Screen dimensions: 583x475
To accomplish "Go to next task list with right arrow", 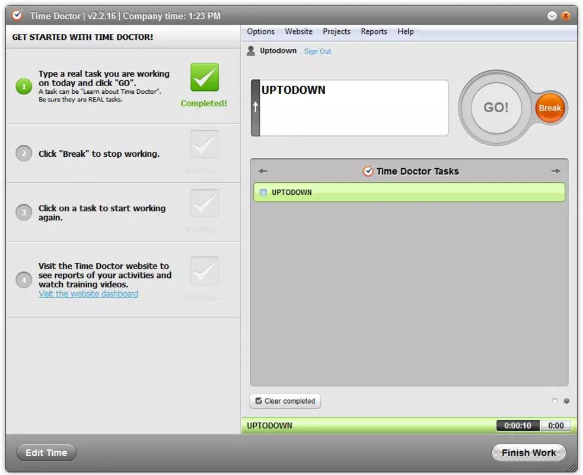I will tap(556, 171).
